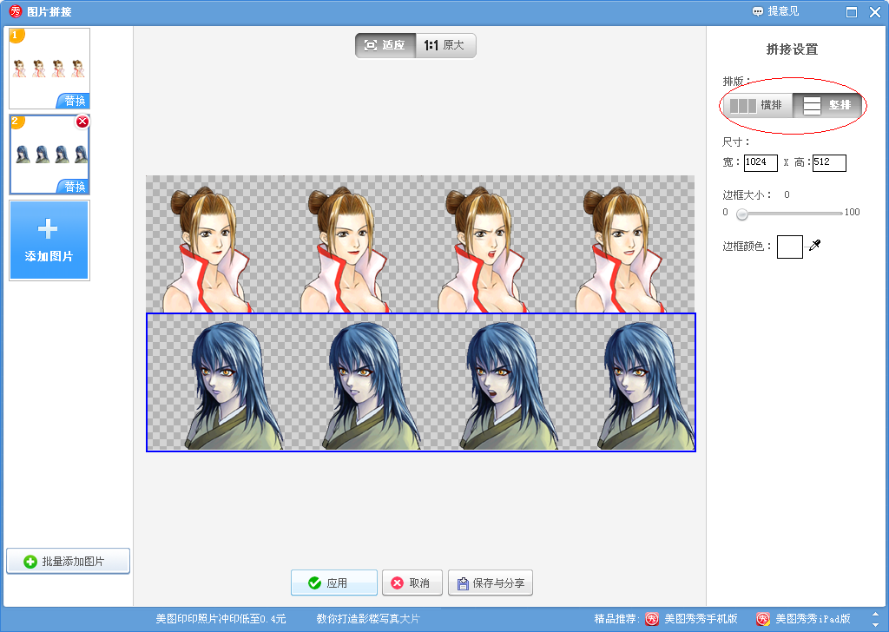Click 替换 on thumbnail 1

pos(74,101)
